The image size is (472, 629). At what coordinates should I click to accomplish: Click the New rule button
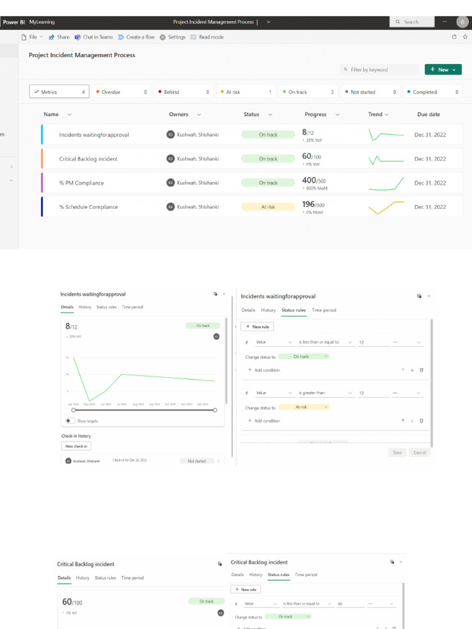[x=258, y=327]
